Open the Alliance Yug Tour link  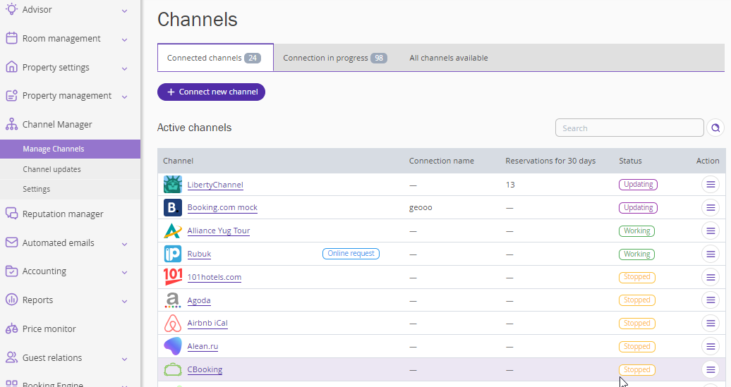coord(219,231)
